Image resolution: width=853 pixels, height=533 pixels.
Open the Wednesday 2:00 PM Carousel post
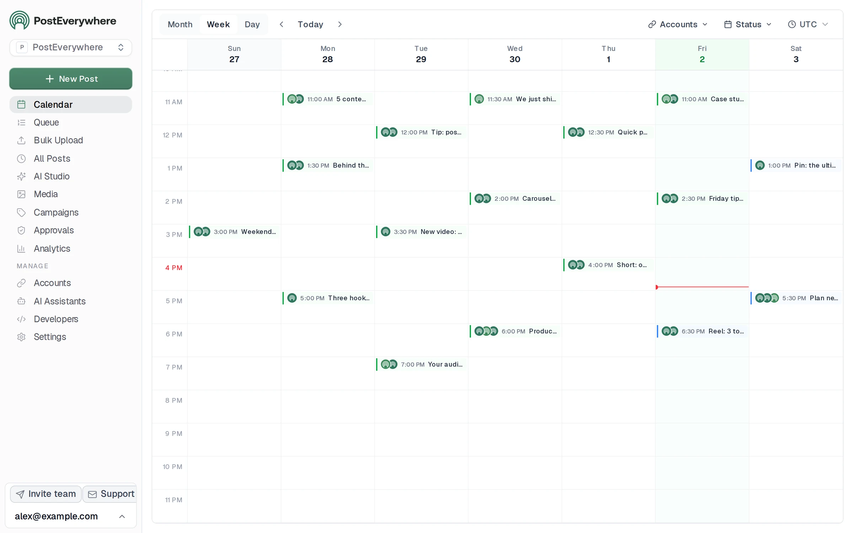pyautogui.click(x=515, y=199)
